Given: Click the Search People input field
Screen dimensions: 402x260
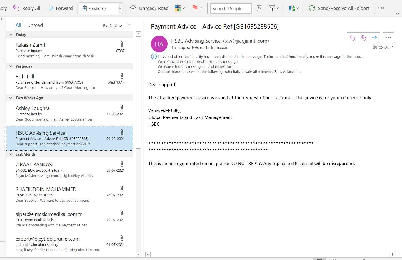Looking at the screenshot, I should click(x=231, y=9).
